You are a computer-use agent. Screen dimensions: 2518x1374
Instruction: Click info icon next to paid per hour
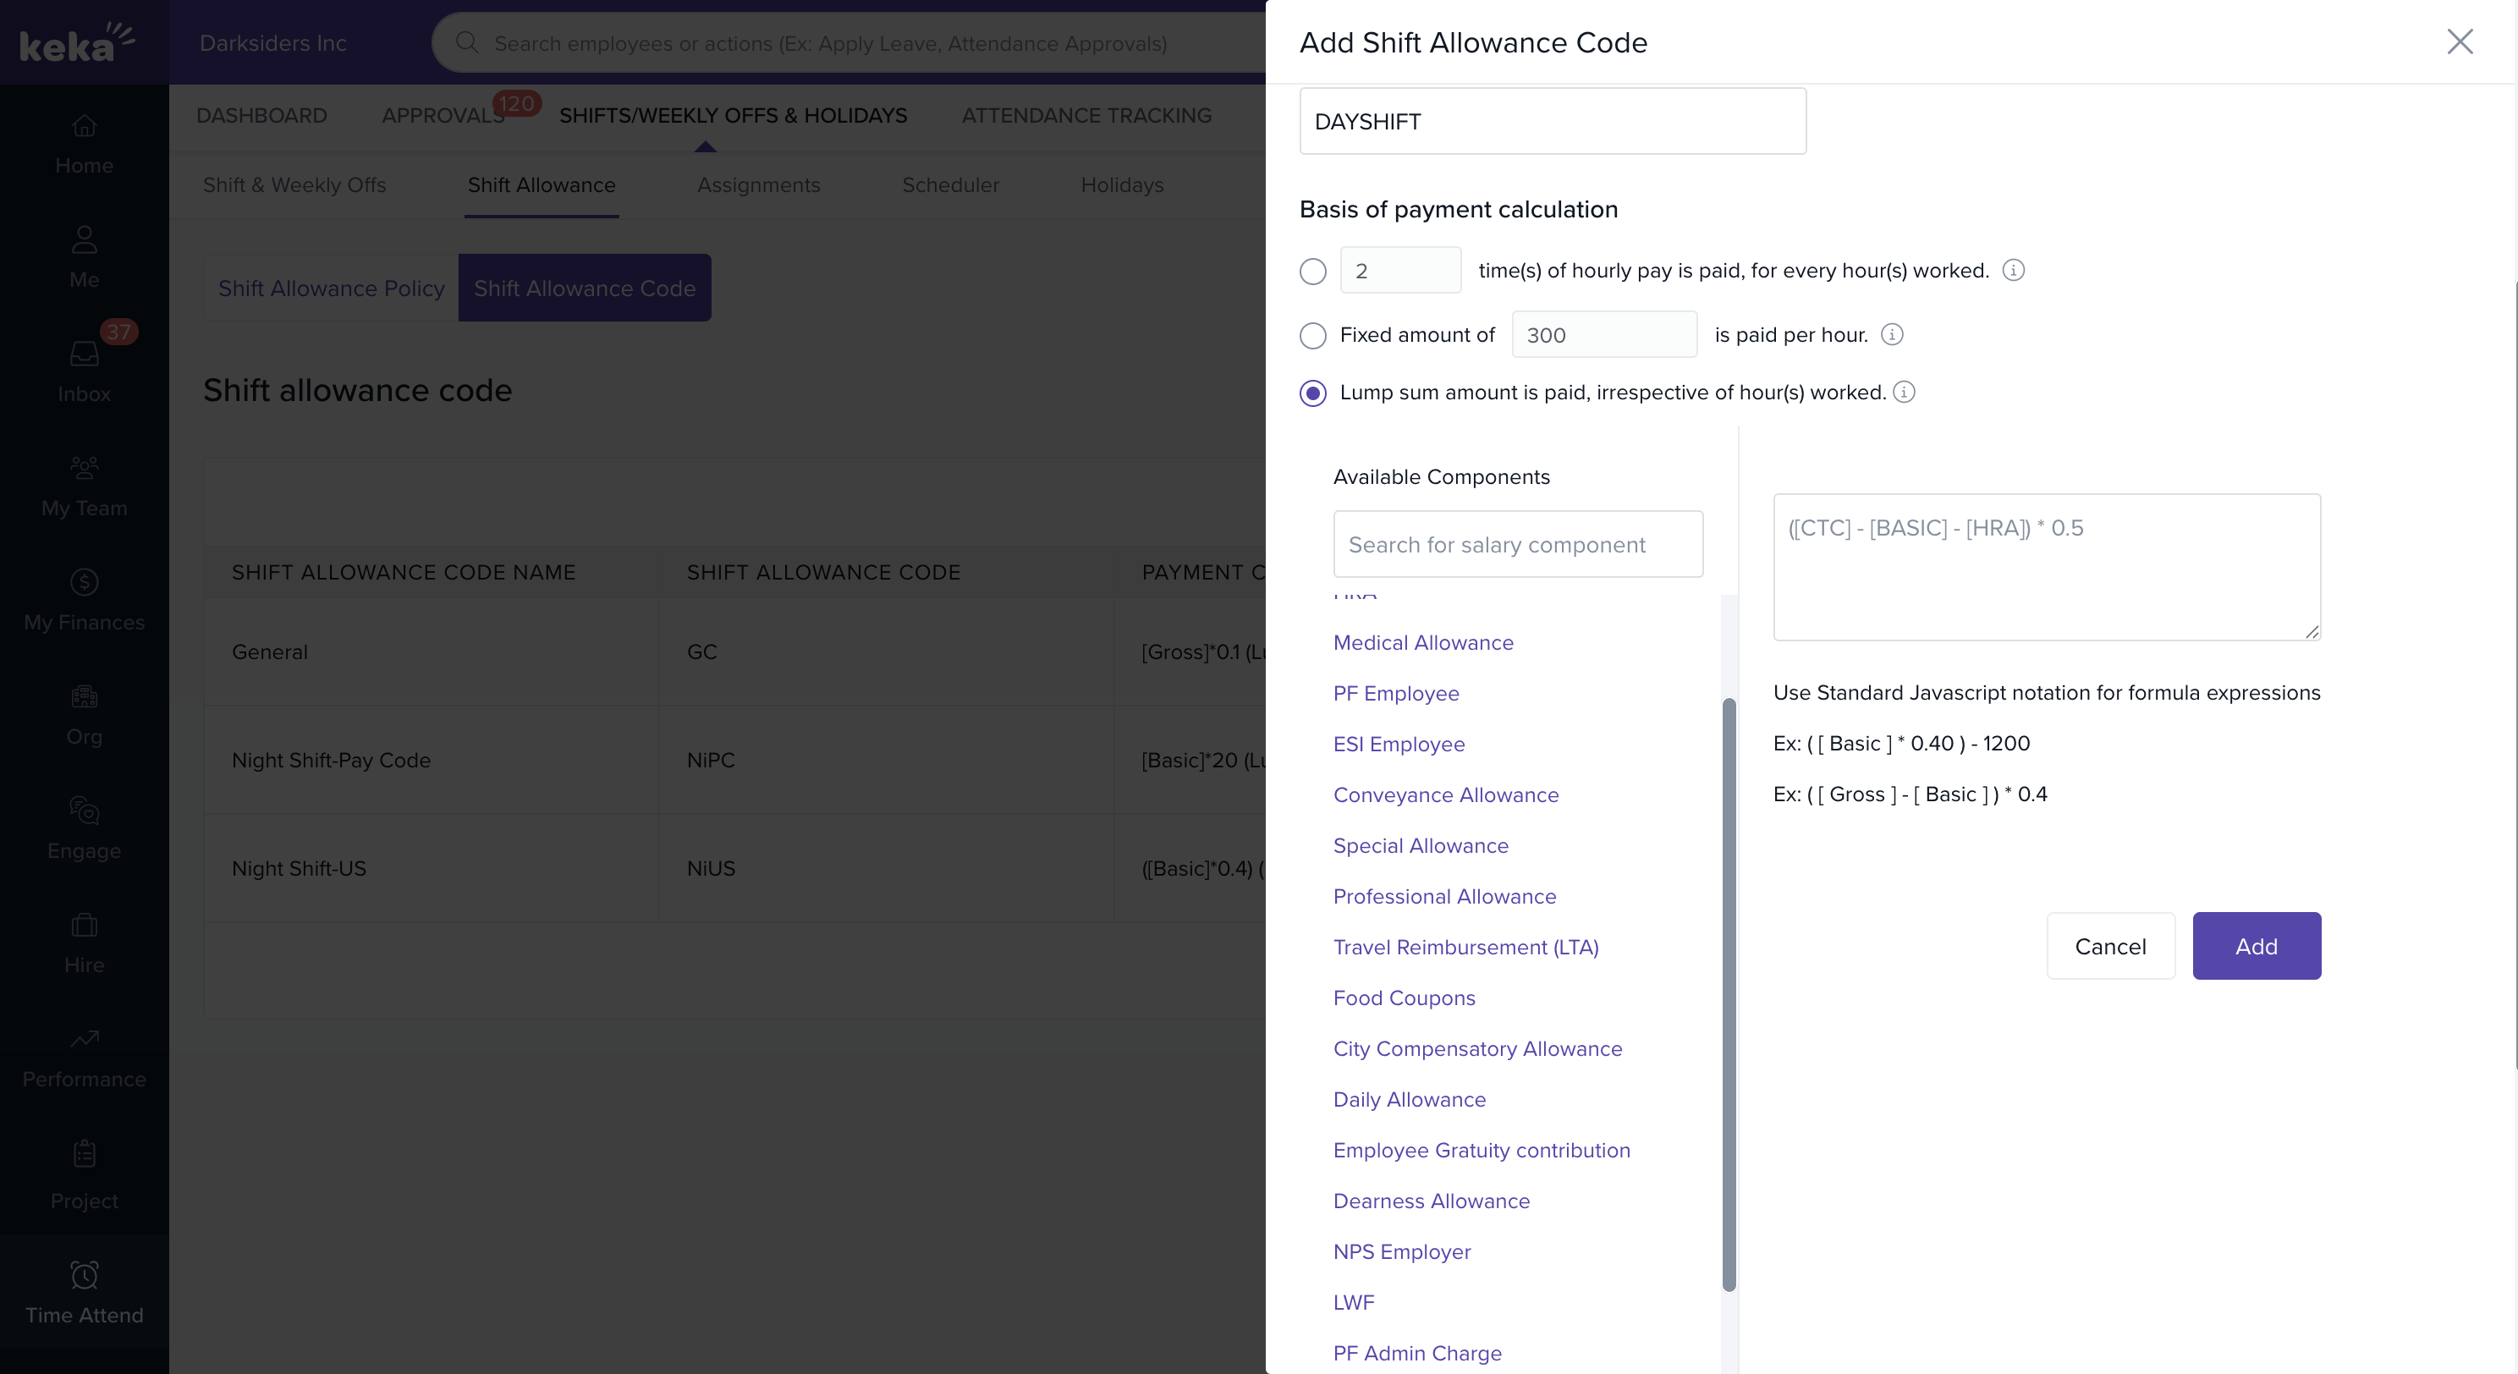tap(1891, 335)
